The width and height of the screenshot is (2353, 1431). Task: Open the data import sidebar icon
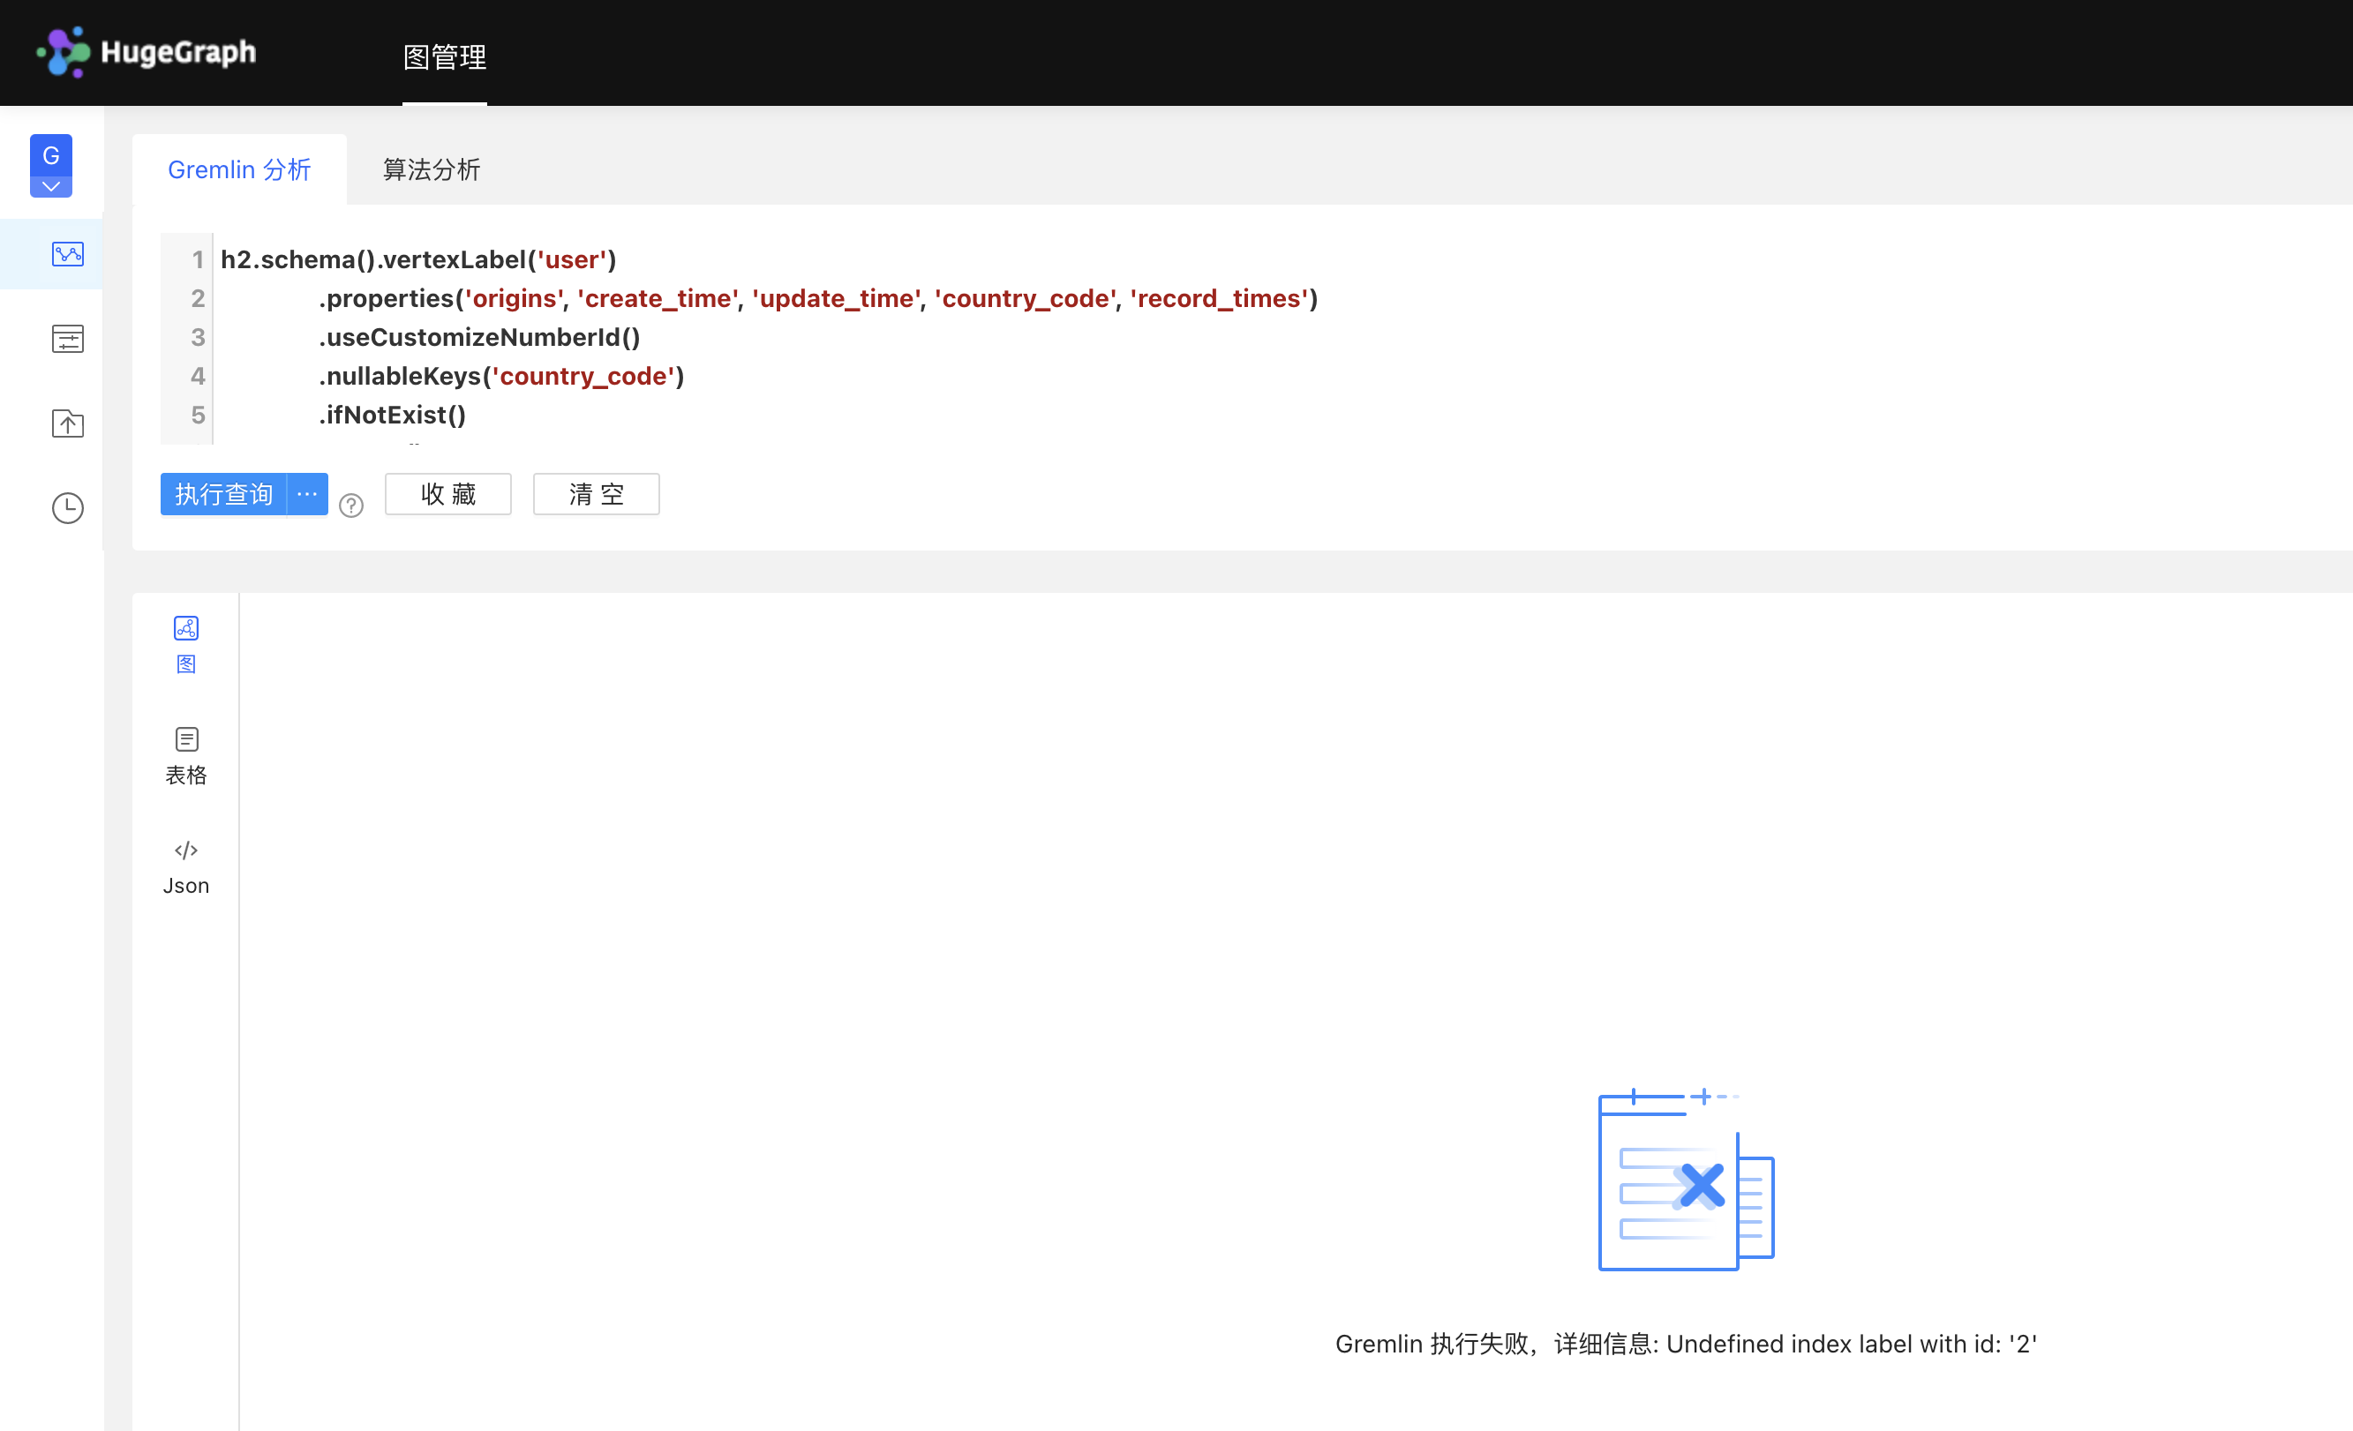tap(67, 423)
